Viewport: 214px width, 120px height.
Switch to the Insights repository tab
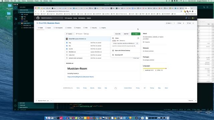pos(103,28)
